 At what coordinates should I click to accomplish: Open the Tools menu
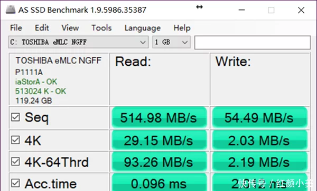pyautogui.click(x=101, y=28)
